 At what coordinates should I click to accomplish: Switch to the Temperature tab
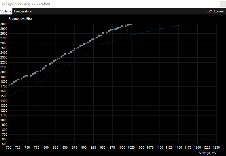[x=22, y=11]
